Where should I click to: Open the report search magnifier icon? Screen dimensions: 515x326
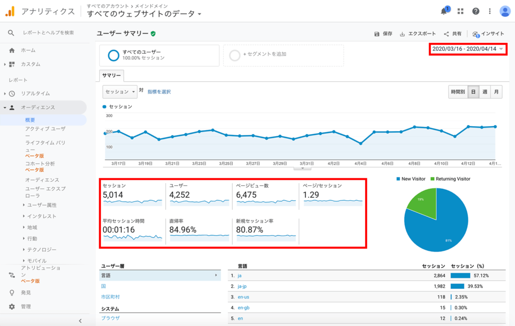click(x=11, y=33)
